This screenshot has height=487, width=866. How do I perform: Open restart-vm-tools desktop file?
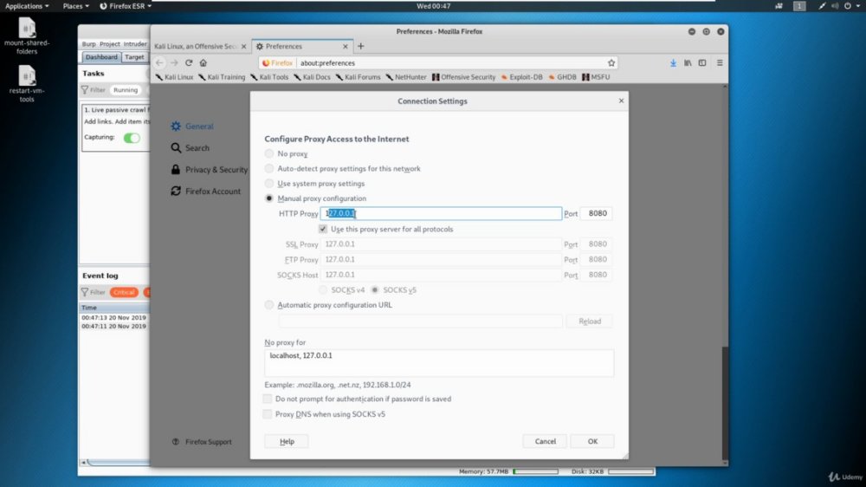coord(27,84)
